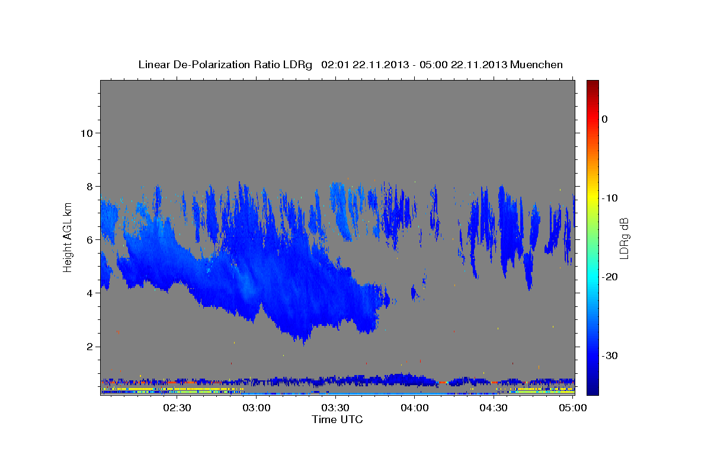Viewport: 711px width, 474px height.
Task: Click the 03:30 time tick label
Action: pos(335,408)
